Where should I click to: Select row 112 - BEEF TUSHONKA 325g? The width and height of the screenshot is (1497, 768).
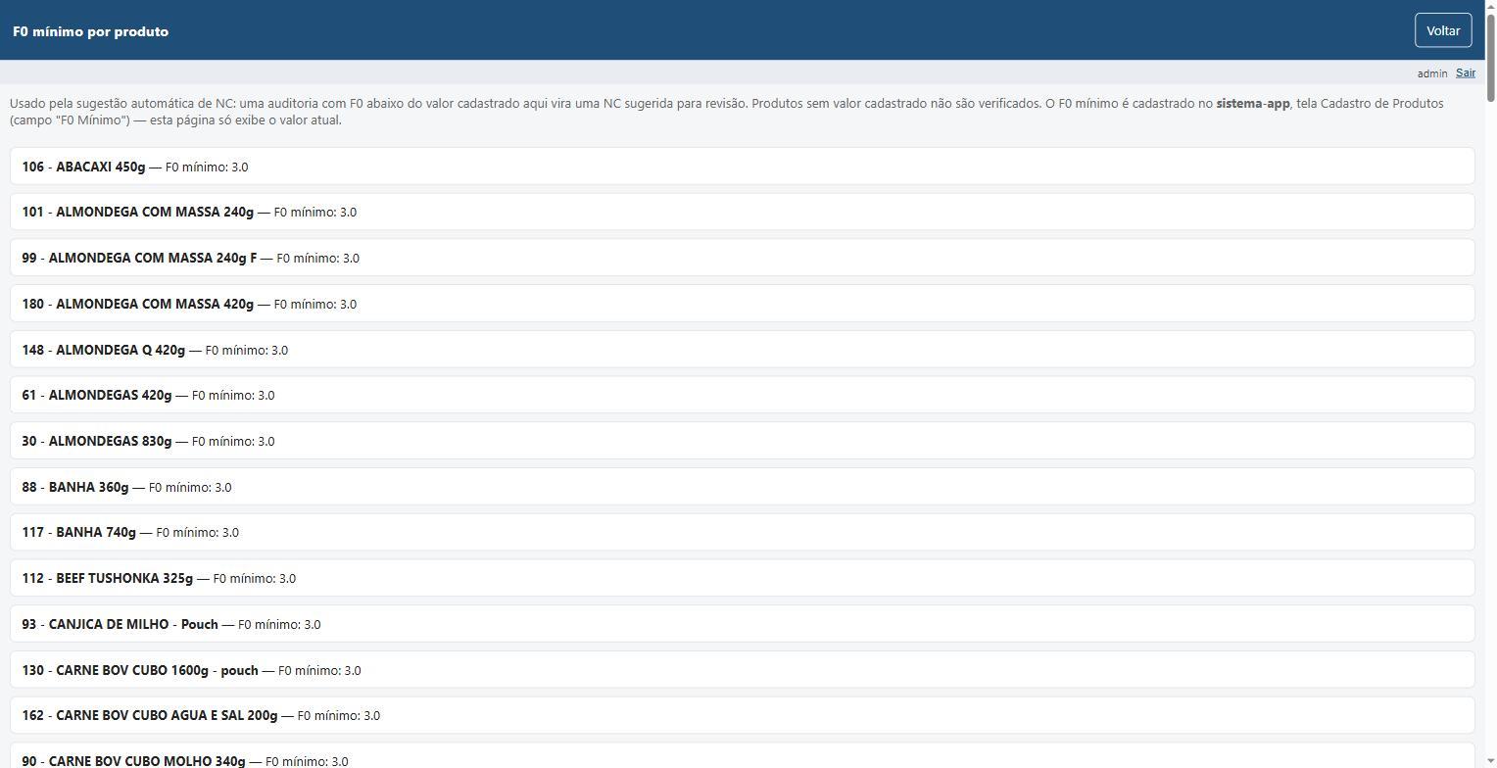coord(742,578)
